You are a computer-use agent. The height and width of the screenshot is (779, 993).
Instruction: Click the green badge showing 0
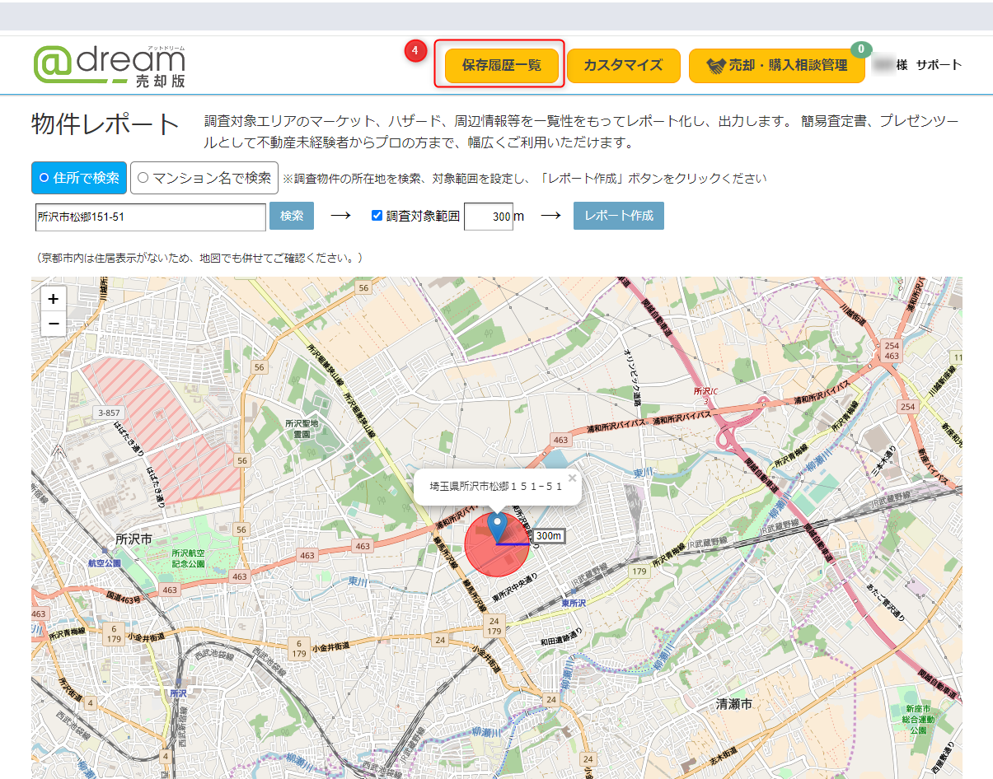(860, 49)
